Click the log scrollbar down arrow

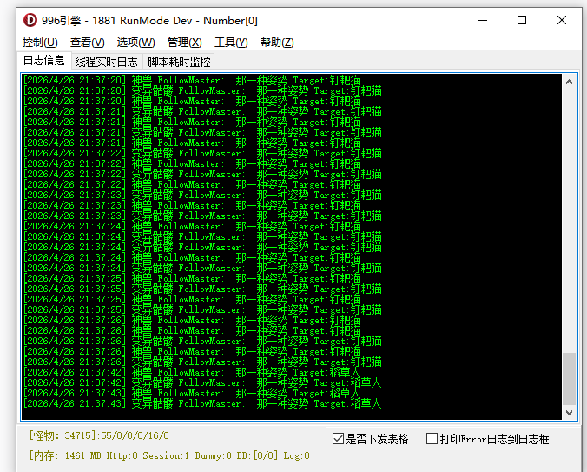[569, 413]
